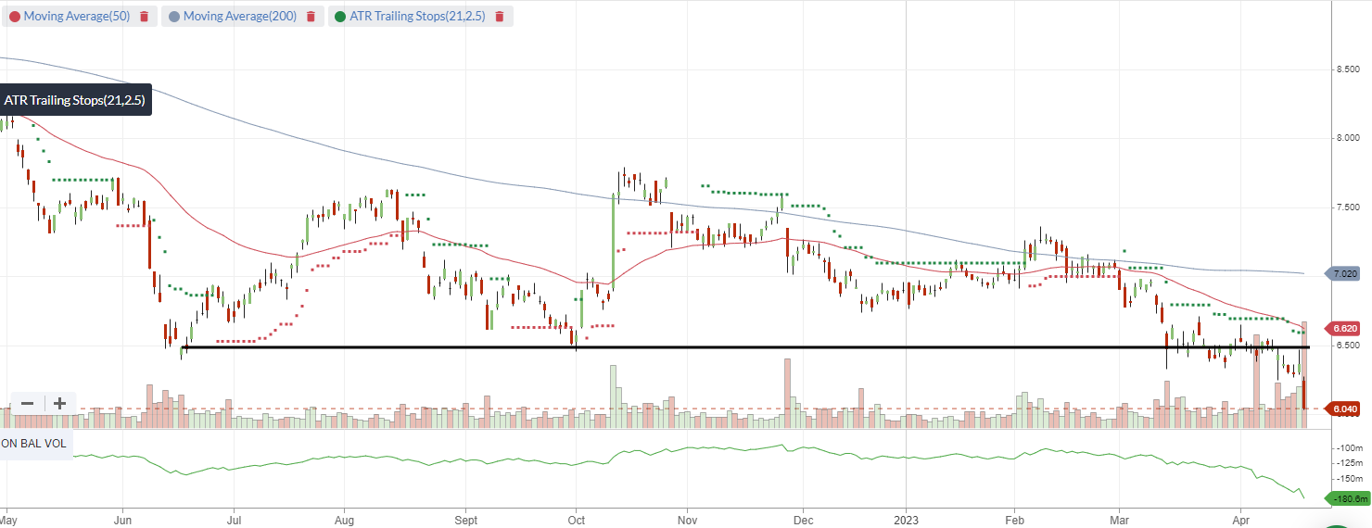
Task: Click the red dot of Moving Average(50)
Action: [14, 17]
